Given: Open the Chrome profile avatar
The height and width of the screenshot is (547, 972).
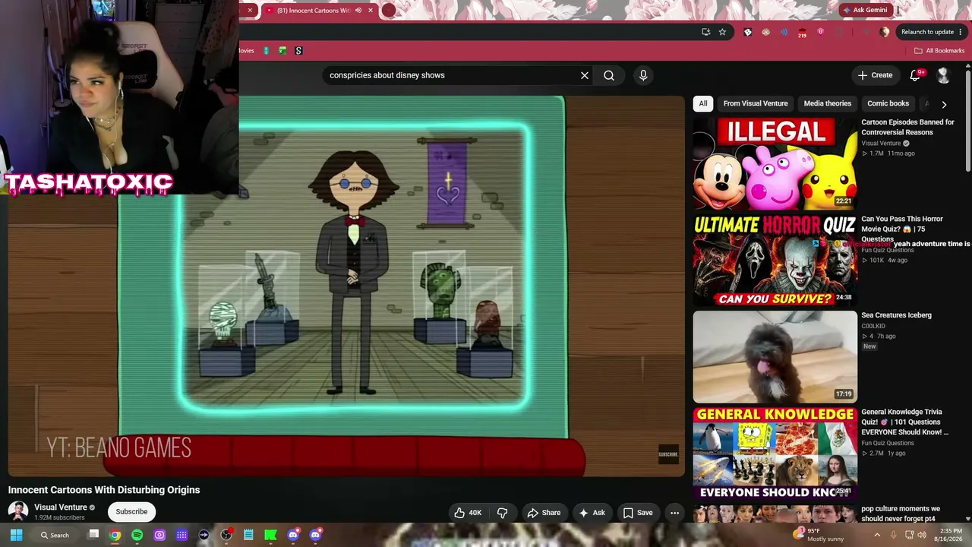Looking at the screenshot, I should coord(885,32).
